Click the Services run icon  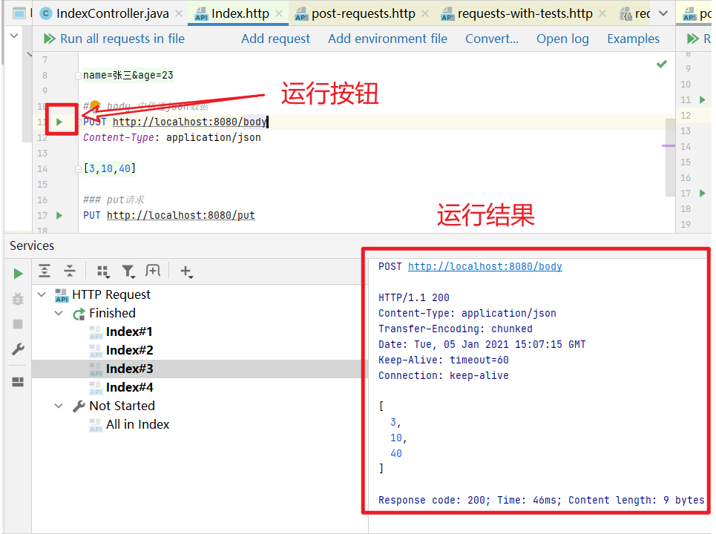(x=18, y=274)
